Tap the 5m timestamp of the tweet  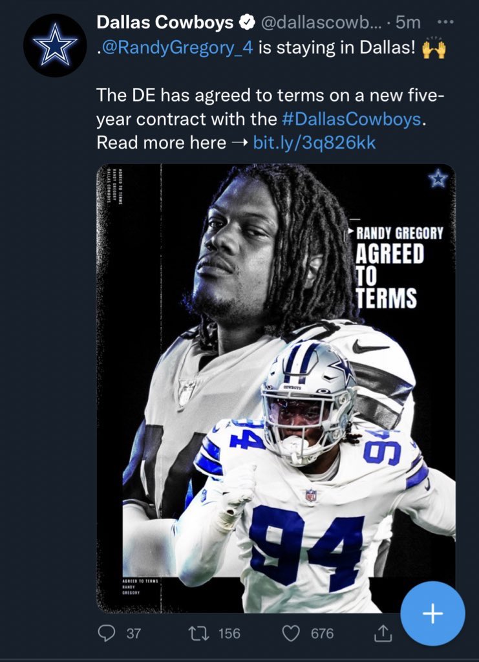[408, 23]
